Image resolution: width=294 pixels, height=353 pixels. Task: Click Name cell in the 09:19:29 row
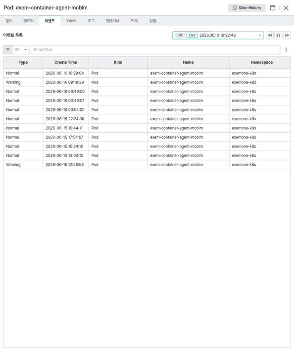coord(188,82)
